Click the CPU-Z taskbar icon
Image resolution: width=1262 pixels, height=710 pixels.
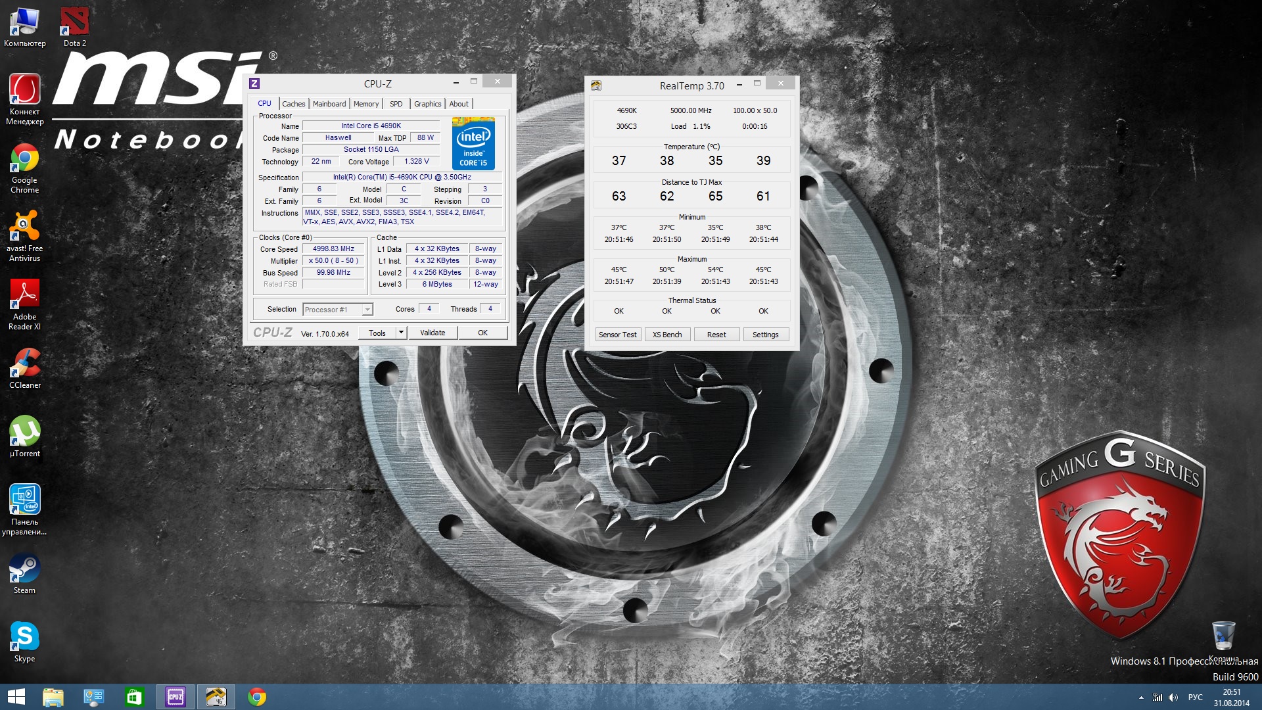pyautogui.click(x=175, y=697)
